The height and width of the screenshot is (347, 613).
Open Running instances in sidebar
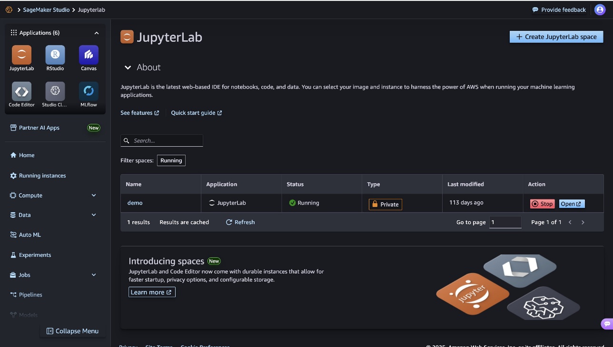pyautogui.click(x=42, y=176)
